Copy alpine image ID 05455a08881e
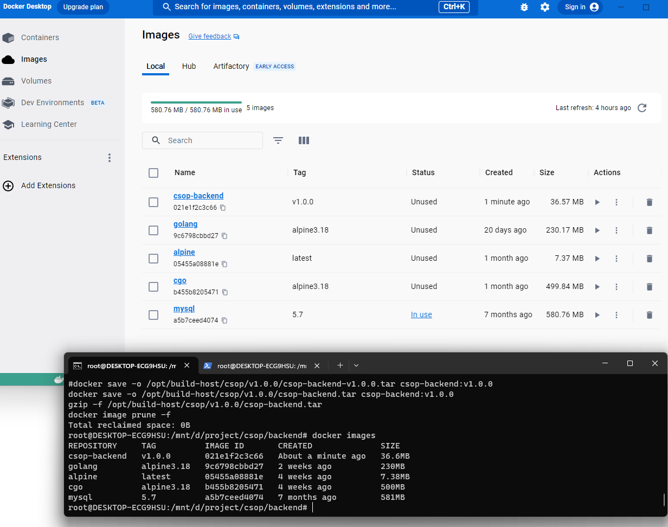 [x=224, y=264]
